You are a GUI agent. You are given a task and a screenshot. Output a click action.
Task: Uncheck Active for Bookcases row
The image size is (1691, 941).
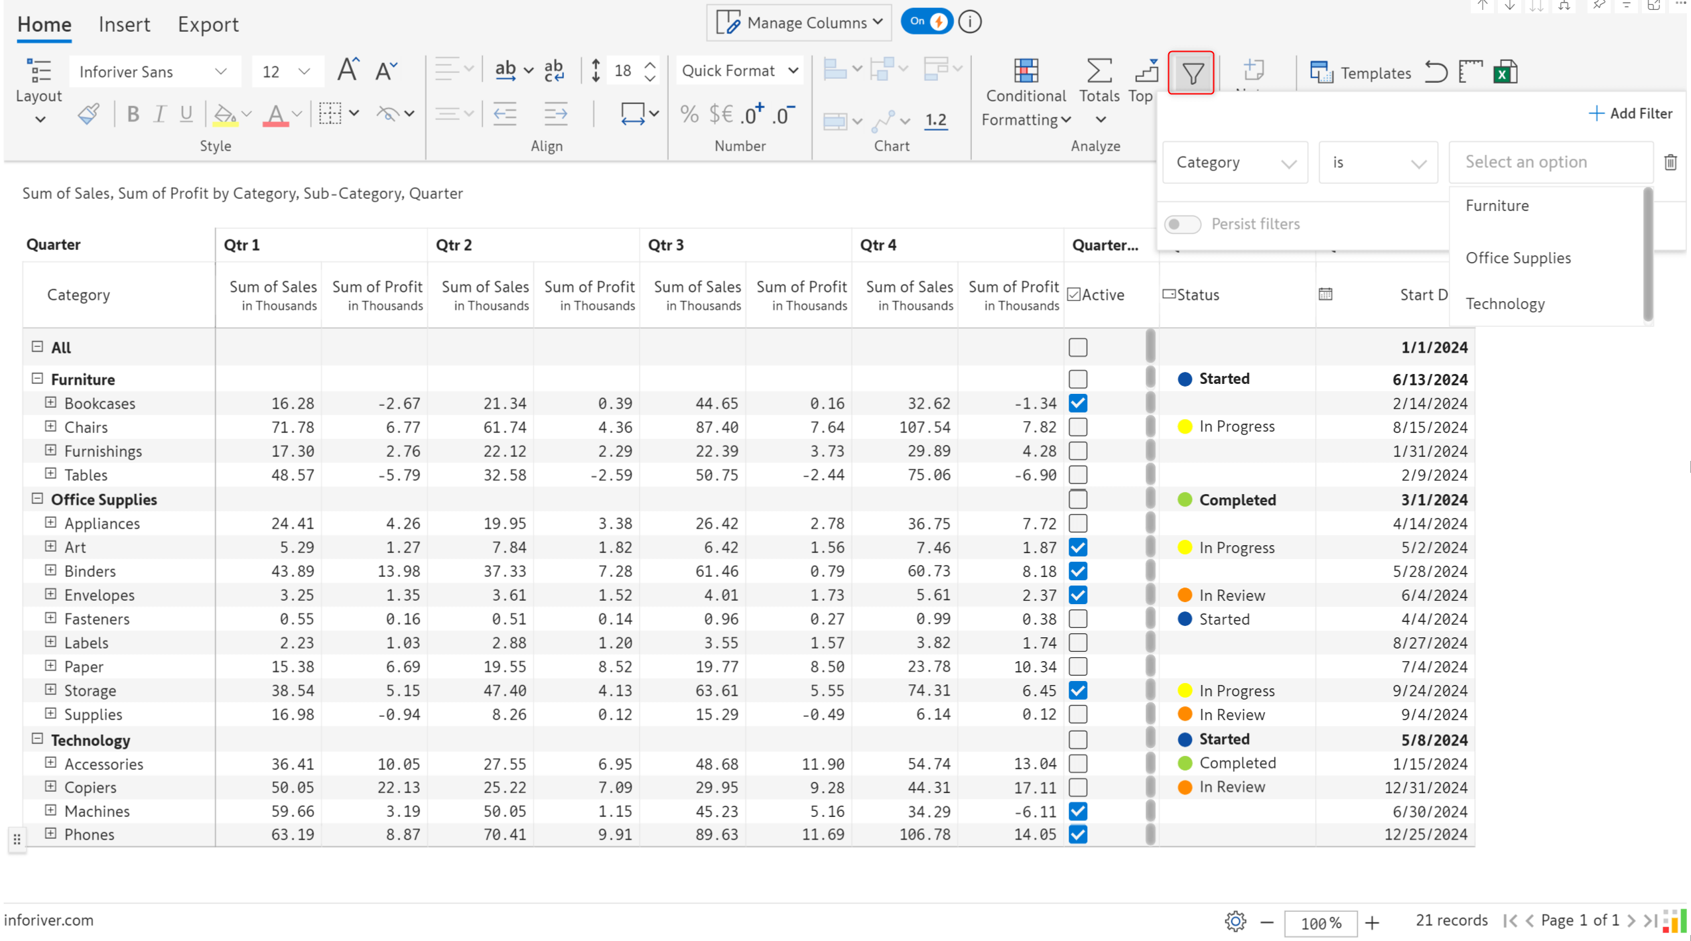tap(1077, 403)
